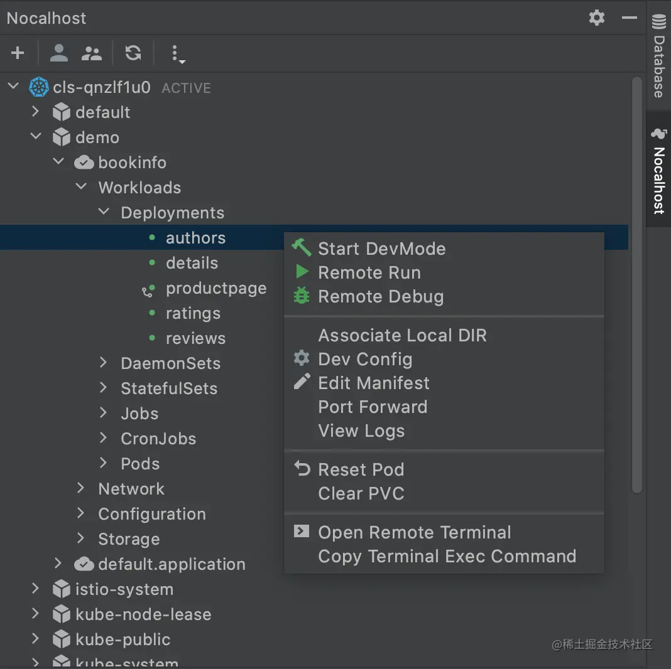Screen dimensions: 671x669
Task: Collapse the bookinfo application
Action: pyautogui.click(x=58, y=161)
